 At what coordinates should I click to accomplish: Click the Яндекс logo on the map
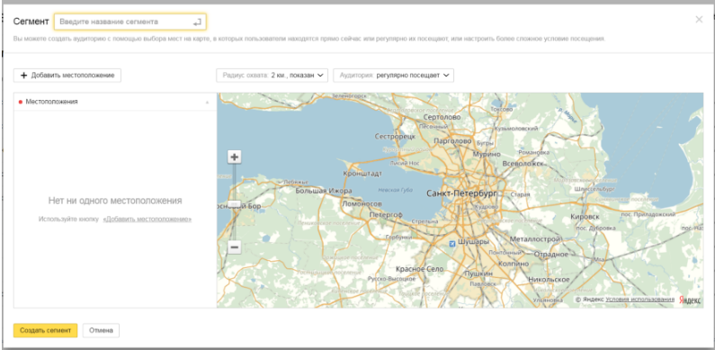pyautogui.click(x=690, y=300)
